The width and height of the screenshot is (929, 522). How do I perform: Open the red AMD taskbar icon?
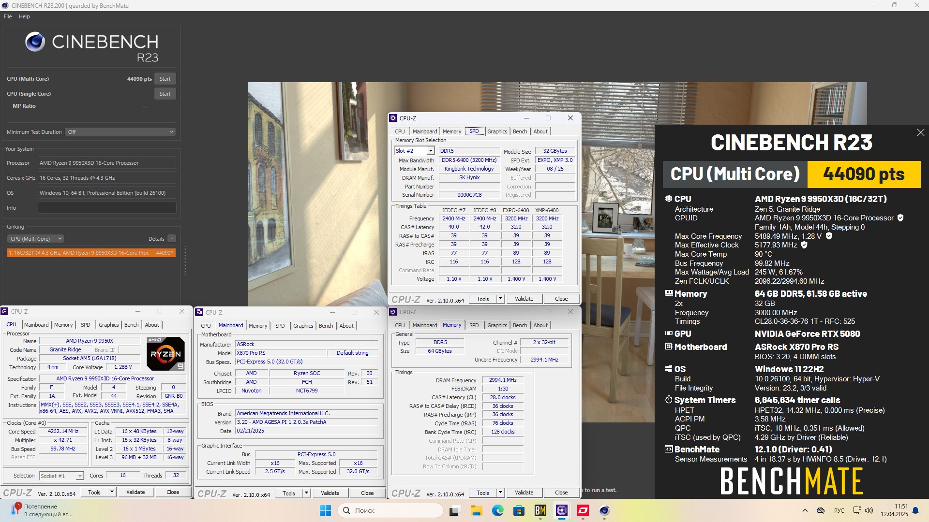click(583, 510)
